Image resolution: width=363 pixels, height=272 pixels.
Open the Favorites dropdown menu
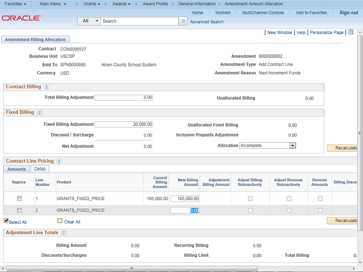pos(15,3)
